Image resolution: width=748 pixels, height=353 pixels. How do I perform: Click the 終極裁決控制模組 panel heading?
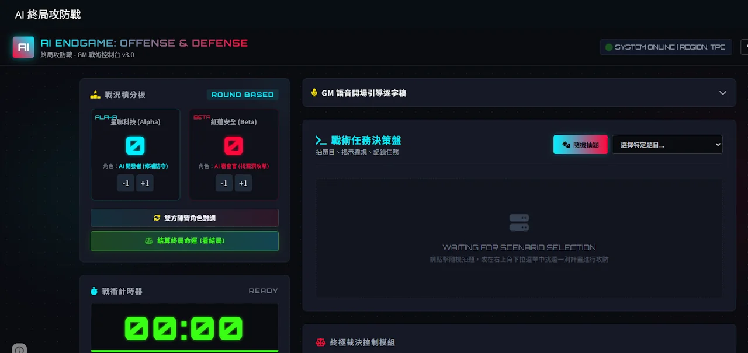point(362,342)
